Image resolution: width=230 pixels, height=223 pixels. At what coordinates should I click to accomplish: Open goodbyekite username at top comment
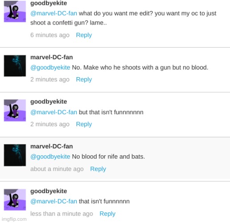(x=49, y=3)
